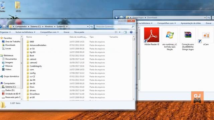This screenshot has width=214, height=120.
Task: Click refresh button beside System32 address bar
Action: coord(92,27)
